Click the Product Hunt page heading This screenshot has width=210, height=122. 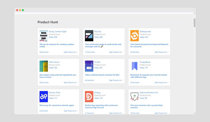[x=48, y=22]
